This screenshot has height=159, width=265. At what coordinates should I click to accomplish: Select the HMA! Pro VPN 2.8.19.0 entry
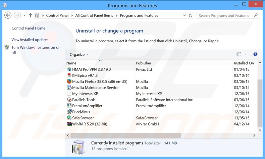point(92,69)
